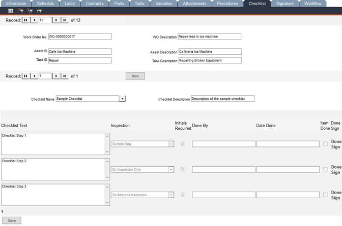Go to first work order record
The width and height of the screenshot is (342, 226).
pyautogui.click(x=26, y=20)
